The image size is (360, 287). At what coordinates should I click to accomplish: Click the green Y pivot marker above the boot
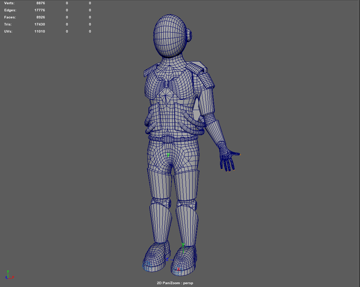point(183,244)
